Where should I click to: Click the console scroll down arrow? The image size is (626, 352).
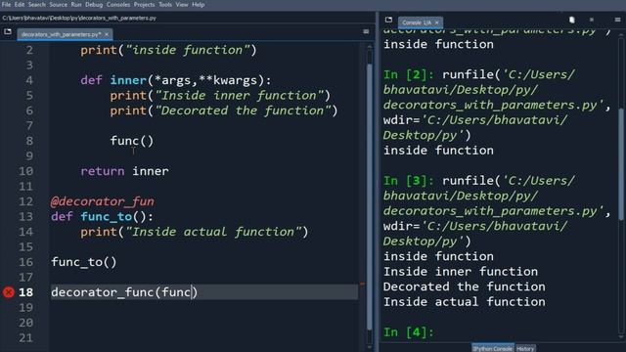pos(621,337)
